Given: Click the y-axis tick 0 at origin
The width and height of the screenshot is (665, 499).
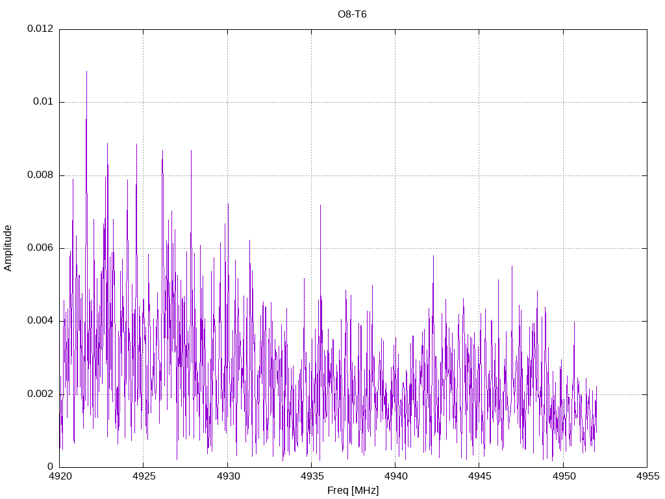Looking at the screenshot, I should (51, 467).
